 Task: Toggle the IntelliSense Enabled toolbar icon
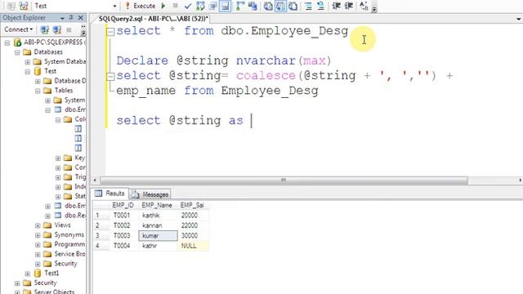pyautogui.click(x=226, y=6)
